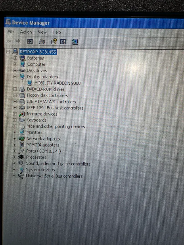
Task: Click the Properties help icon in toolbar
Action: [54, 42]
